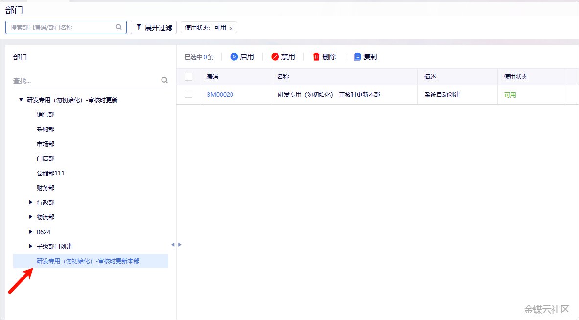Toggle the select-all checkbox in table header
This screenshot has width=579, height=320.
coord(188,77)
